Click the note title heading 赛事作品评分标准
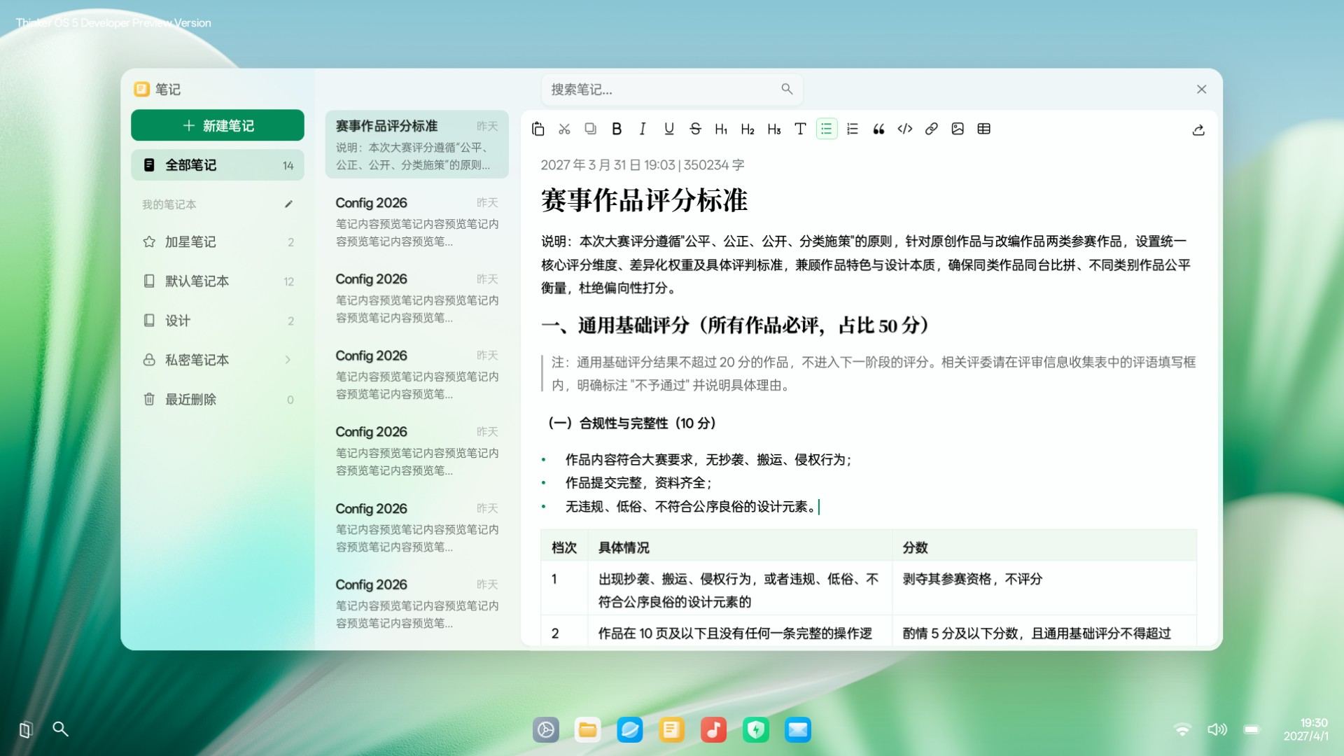Viewport: 1344px width, 756px height. (x=644, y=201)
